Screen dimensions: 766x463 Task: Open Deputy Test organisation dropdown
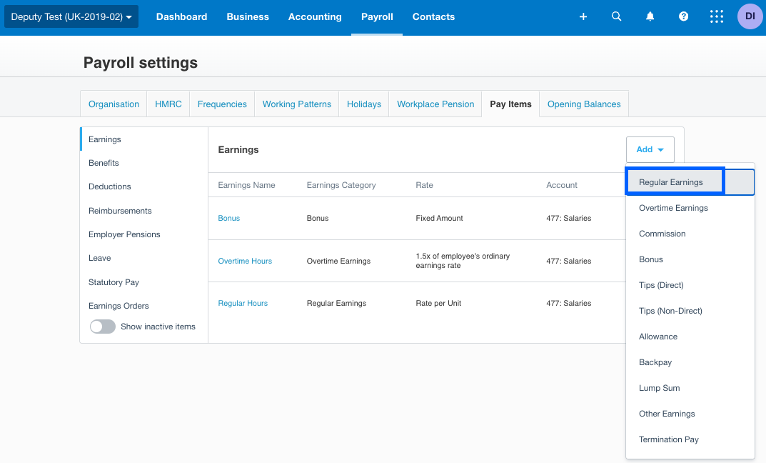[x=71, y=16]
